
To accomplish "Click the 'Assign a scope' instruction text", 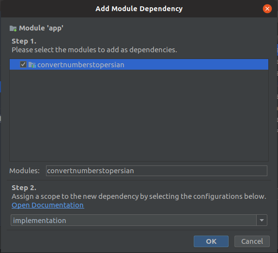I will 139,196.
